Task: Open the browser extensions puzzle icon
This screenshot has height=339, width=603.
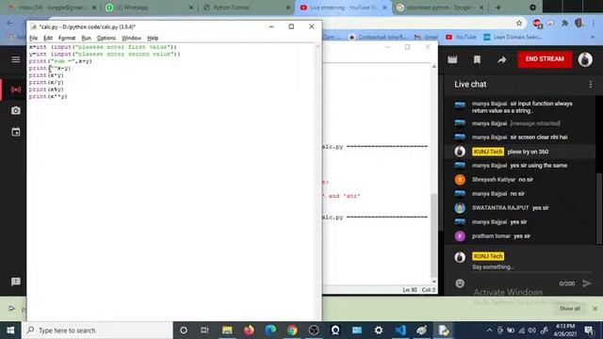Action: 564,24
